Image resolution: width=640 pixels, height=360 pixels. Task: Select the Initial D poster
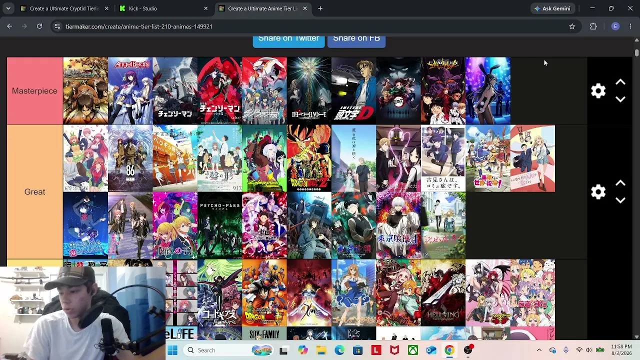click(x=353, y=91)
